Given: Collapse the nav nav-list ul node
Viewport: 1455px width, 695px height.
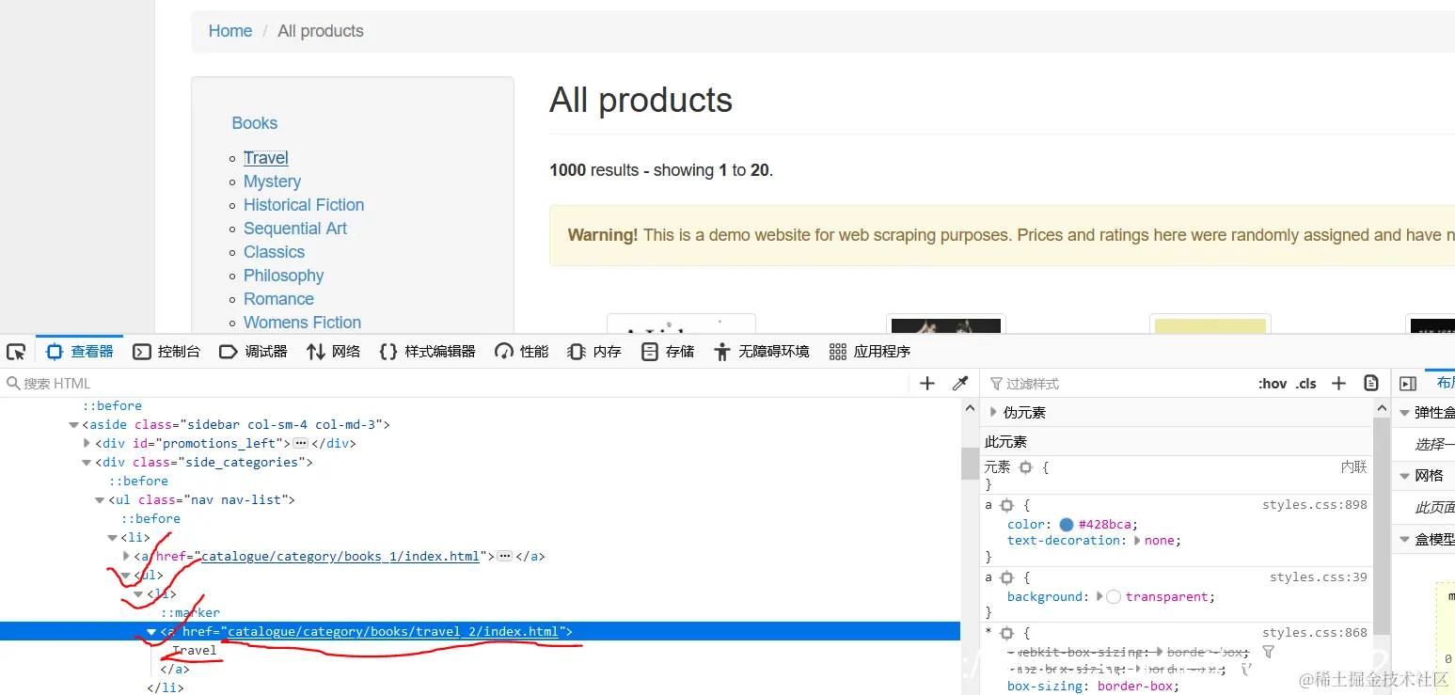Looking at the screenshot, I should click(101, 500).
